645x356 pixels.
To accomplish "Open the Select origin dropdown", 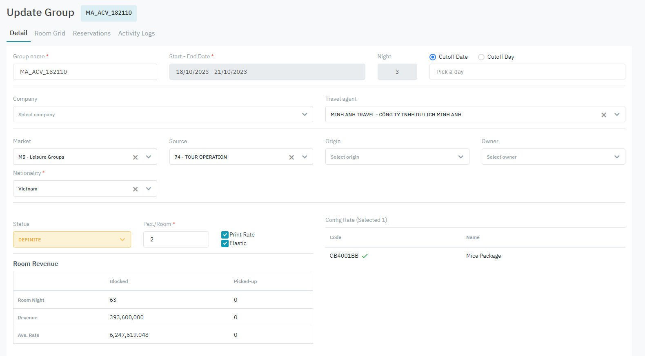I will 397,157.
